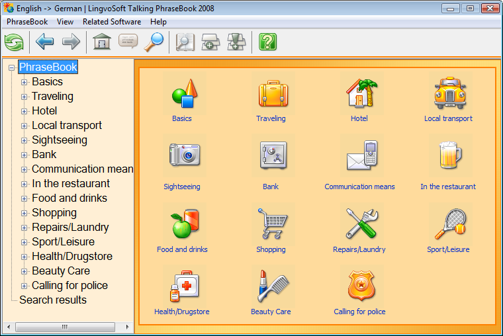Click the Food and drinks link label
The width and height of the screenshot is (503, 336).
click(182, 249)
